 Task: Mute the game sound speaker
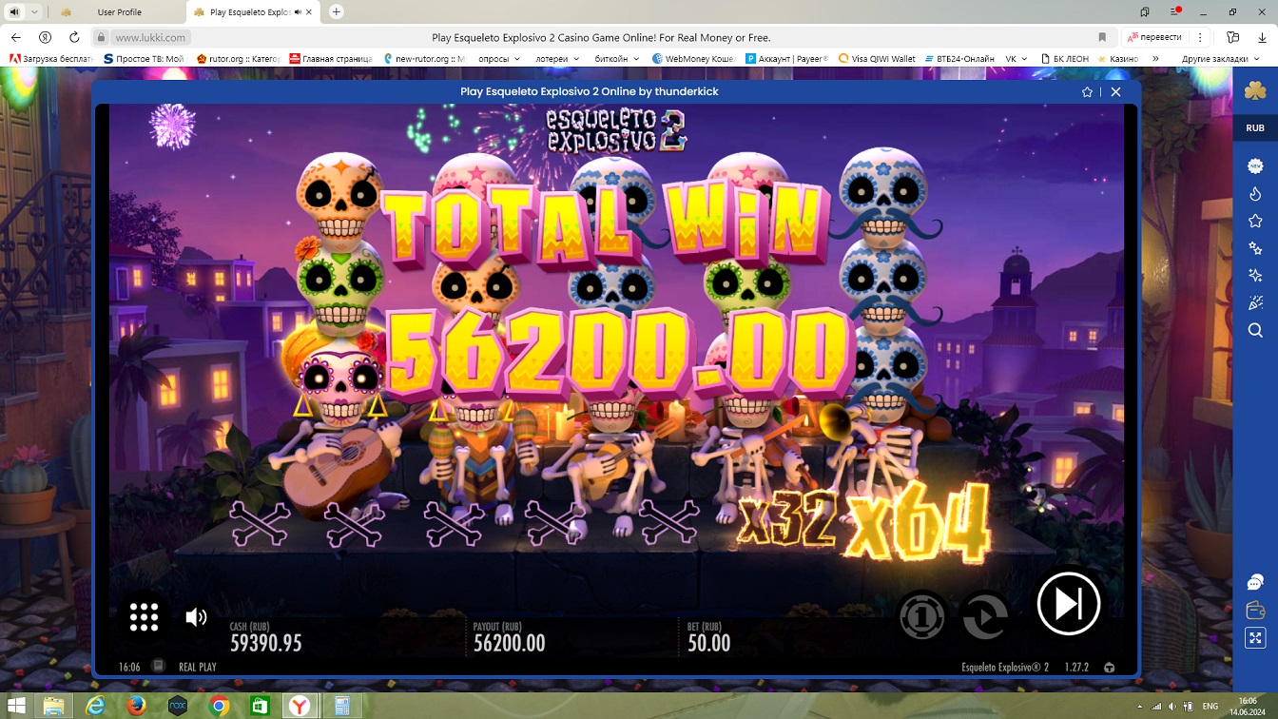[196, 617]
